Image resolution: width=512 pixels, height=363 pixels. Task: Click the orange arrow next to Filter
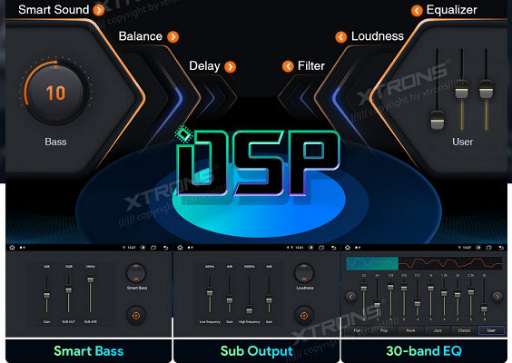288,66
